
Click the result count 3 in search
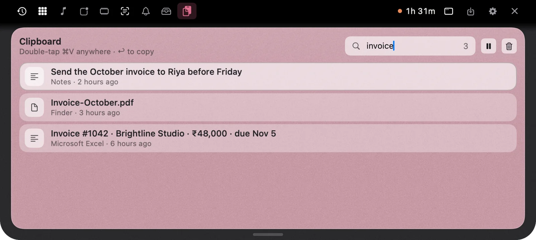click(466, 46)
